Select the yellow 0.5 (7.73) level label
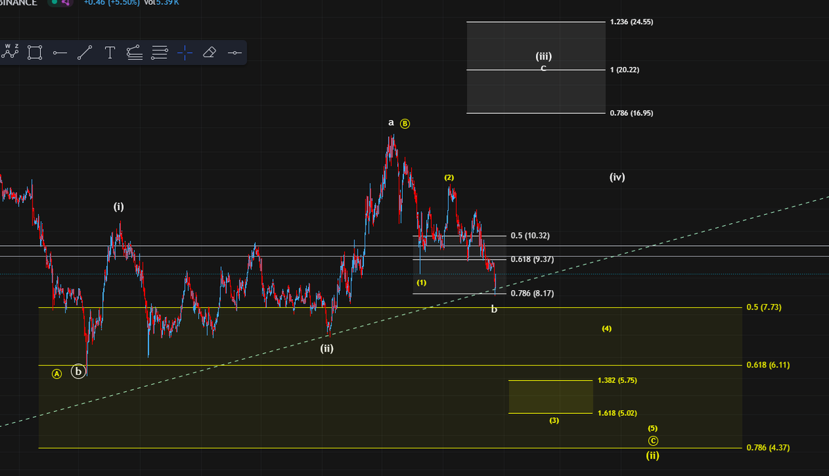Viewport: 829px width, 476px height. click(x=765, y=307)
